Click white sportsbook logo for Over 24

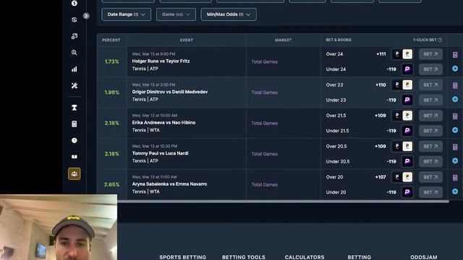[x=407, y=54]
